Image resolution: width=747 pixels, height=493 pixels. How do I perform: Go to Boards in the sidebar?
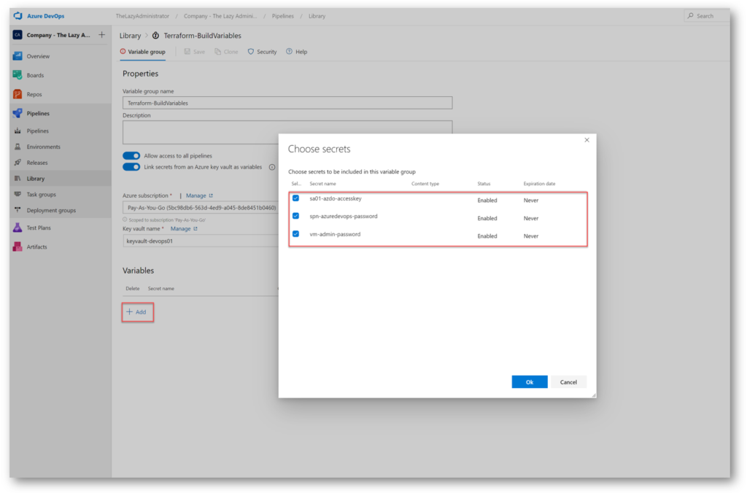point(35,75)
